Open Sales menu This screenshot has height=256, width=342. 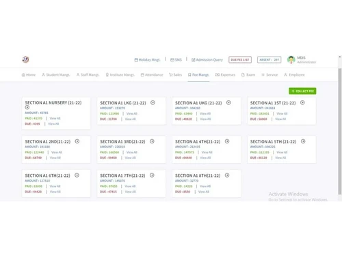point(175,74)
